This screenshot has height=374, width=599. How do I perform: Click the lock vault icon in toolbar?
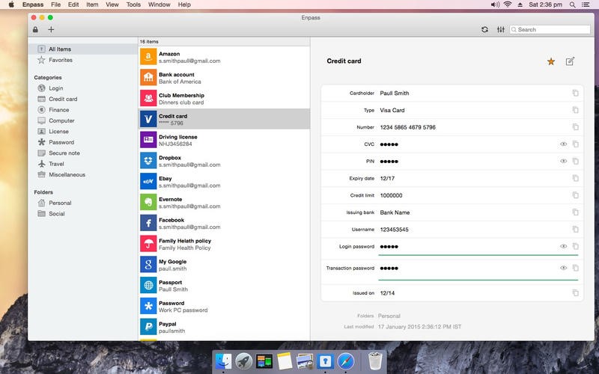click(x=35, y=30)
